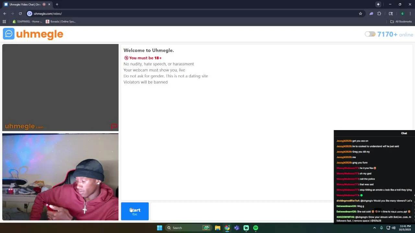The height and width of the screenshot is (233, 415).
Task: Click 'Your webcam must show you, live' rule
Action: [x=154, y=70]
